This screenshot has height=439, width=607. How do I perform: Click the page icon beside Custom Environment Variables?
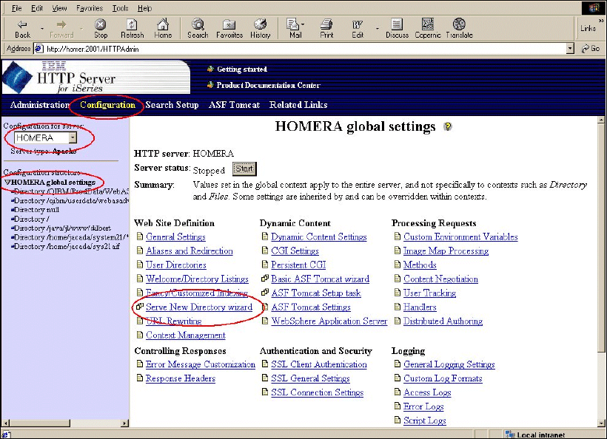(x=398, y=236)
